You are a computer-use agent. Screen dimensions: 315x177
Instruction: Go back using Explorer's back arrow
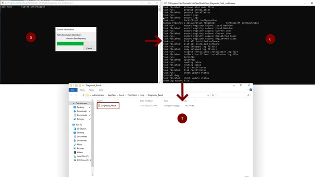pyautogui.click(x=71, y=95)
